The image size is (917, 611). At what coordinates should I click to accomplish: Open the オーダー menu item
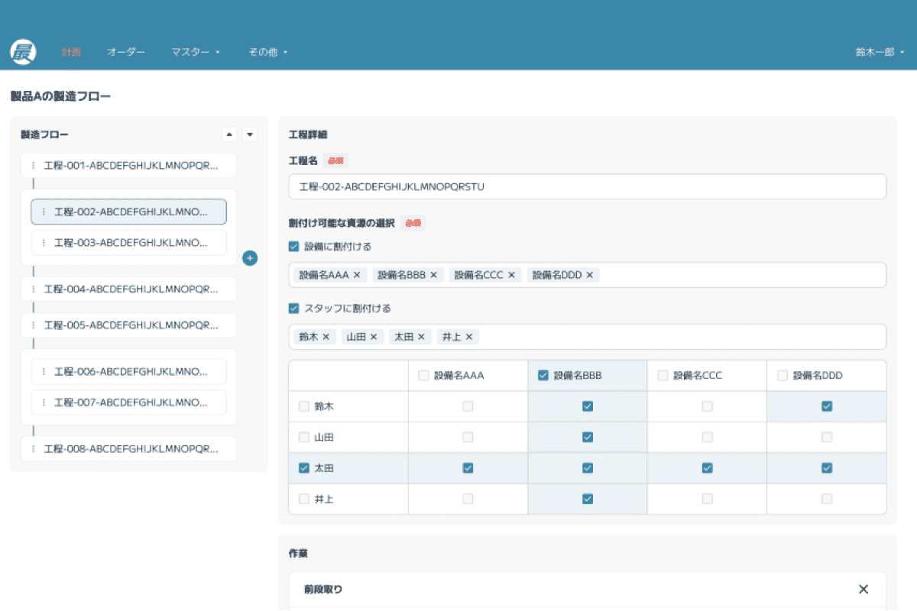(126, 52)
